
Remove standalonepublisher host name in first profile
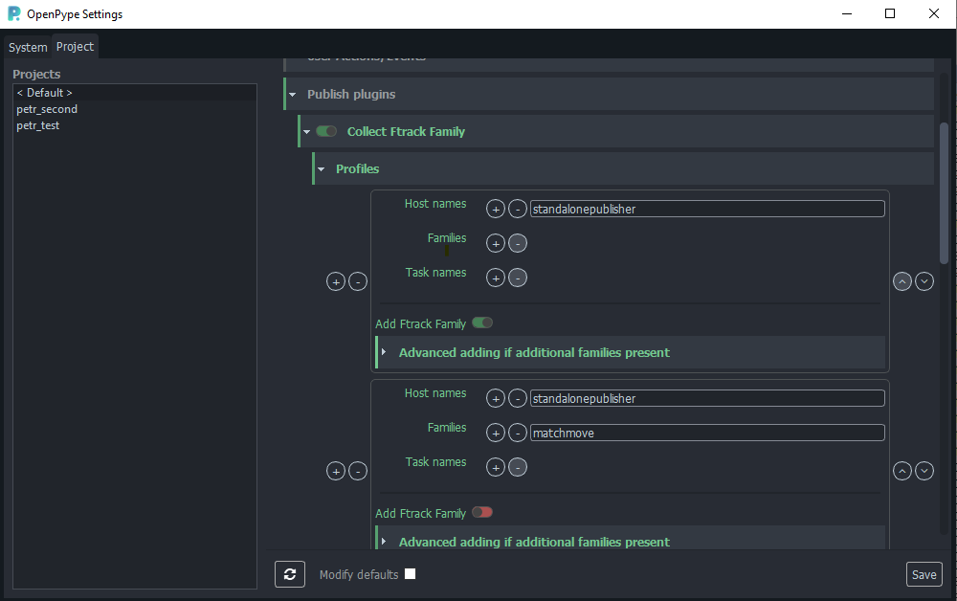(x=518, y=209)
